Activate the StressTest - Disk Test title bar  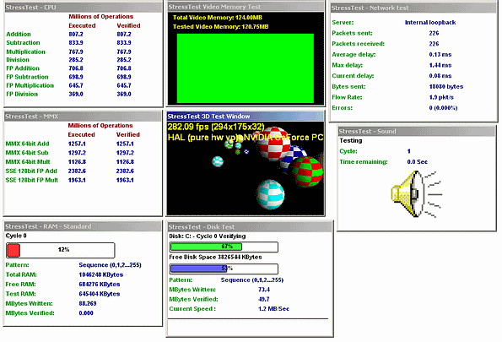pyautogui.click(x=250, y=227)
